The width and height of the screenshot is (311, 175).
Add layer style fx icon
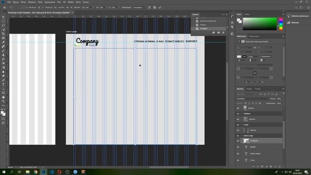pos(258,166)
